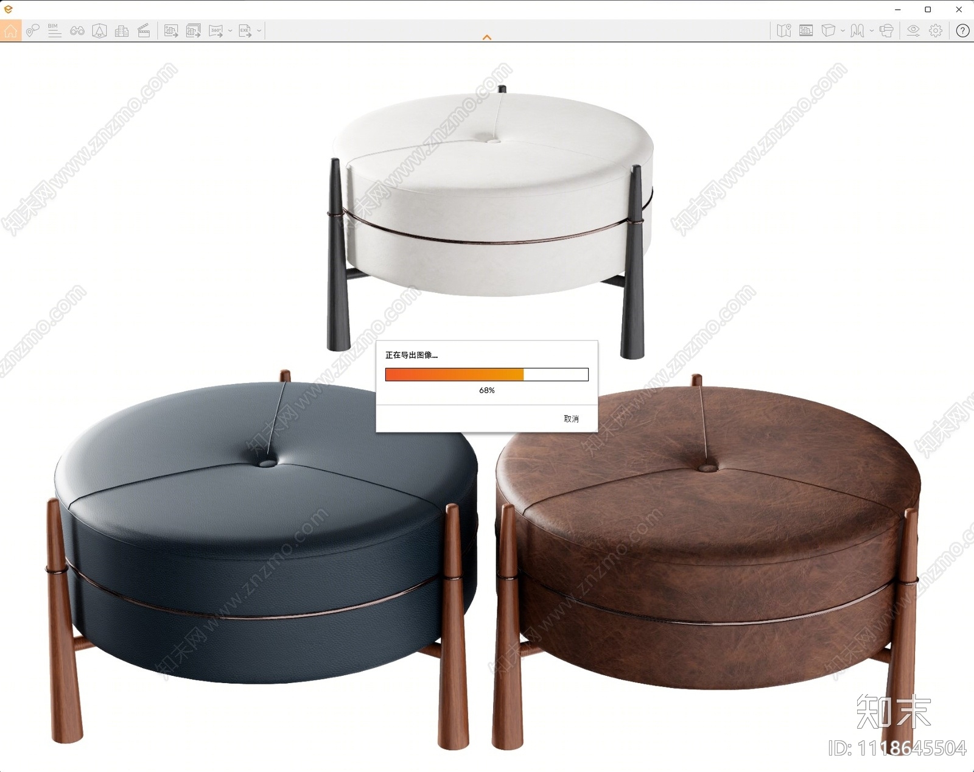The image size is (974, 772).
Task: Click 取消 to cancel image export
Action: point(571,419)
